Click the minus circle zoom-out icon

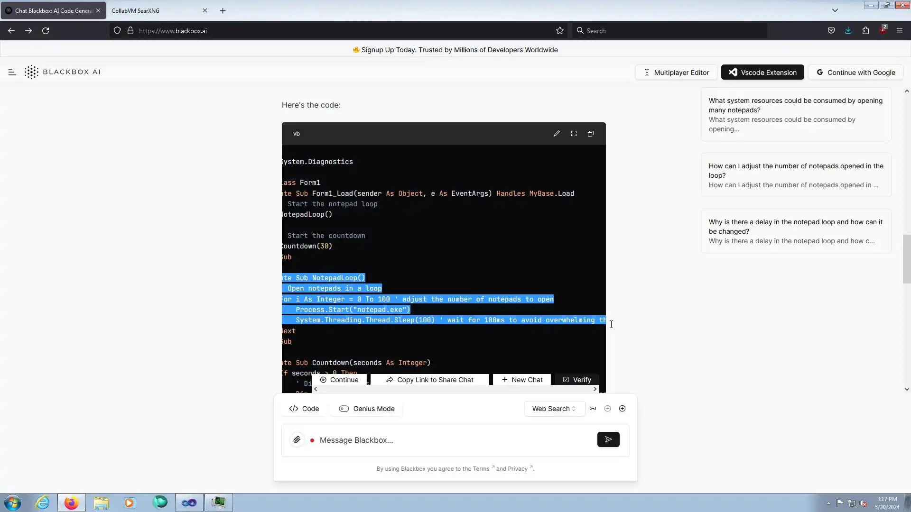(608, 409)
